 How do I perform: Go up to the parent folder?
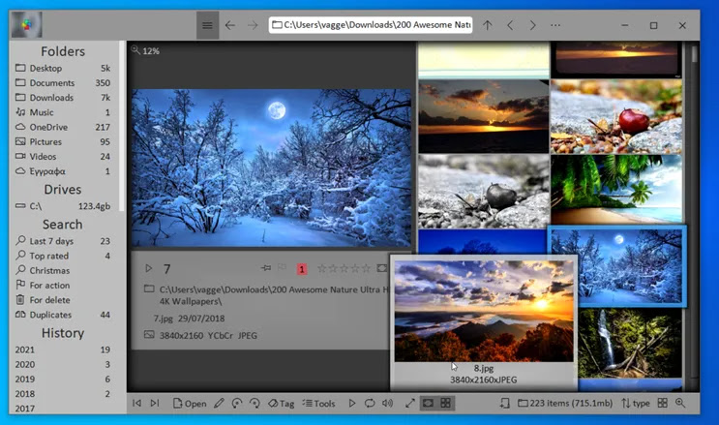488,25
